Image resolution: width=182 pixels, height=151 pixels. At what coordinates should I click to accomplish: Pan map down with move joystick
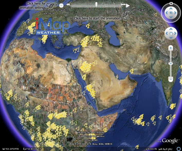[x=171, y=38]
